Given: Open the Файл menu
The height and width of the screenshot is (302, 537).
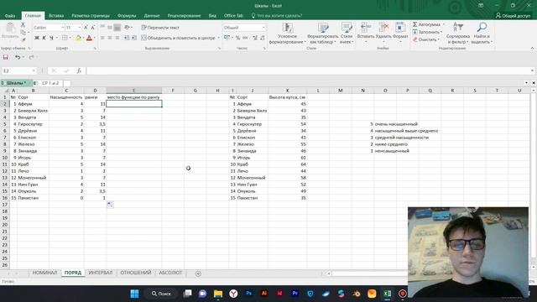Looking at the screenshot, I should (10, 16).
